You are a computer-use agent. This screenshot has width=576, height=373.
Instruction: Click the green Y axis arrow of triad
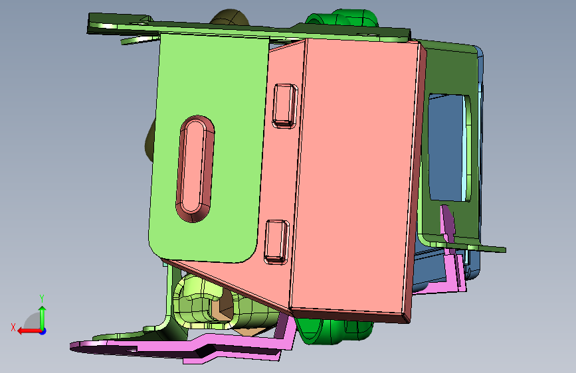click(43, 317)
